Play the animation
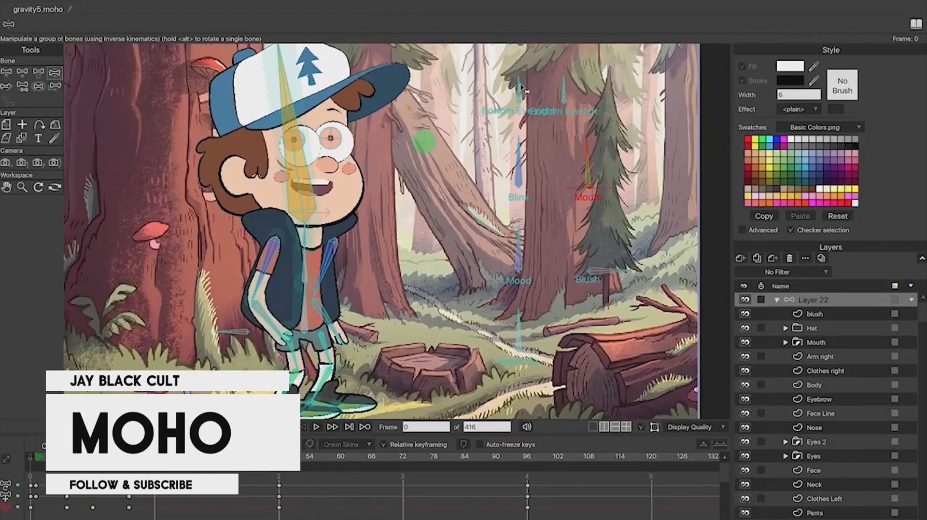The height and width of the screenshot is (520, 927). 316,427
